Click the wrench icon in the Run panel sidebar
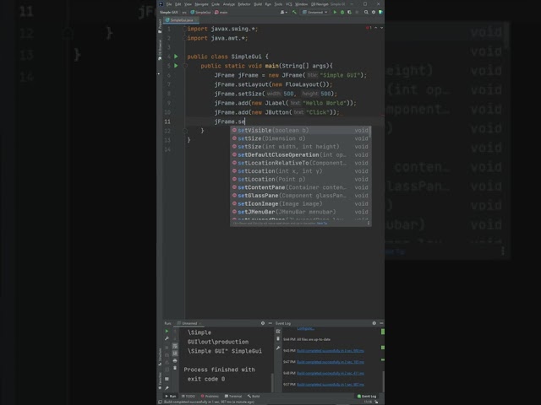This screenshot has height=405, width=541. point(167,338)
